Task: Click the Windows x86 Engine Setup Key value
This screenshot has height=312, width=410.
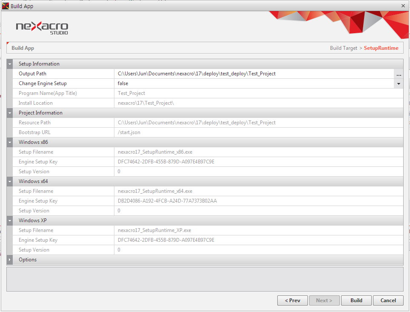Action: pos(166,162)
